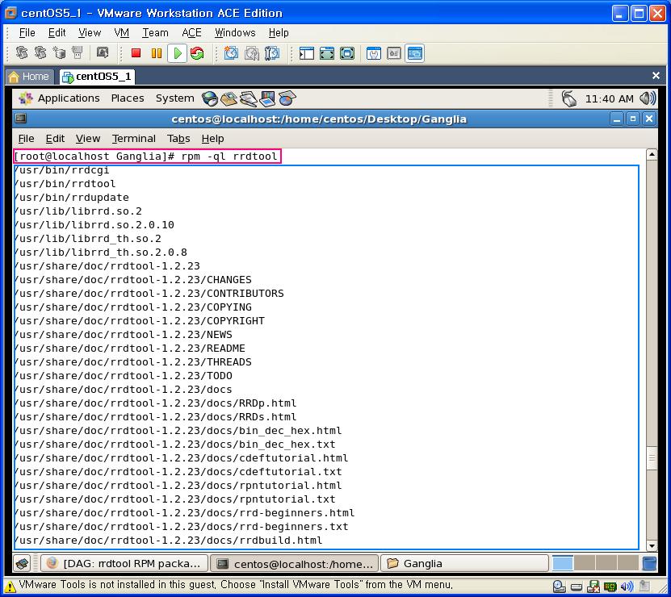Viewport: 671px width, 597px height.
Task: Select the Console view icon
Action: [415, 53]
